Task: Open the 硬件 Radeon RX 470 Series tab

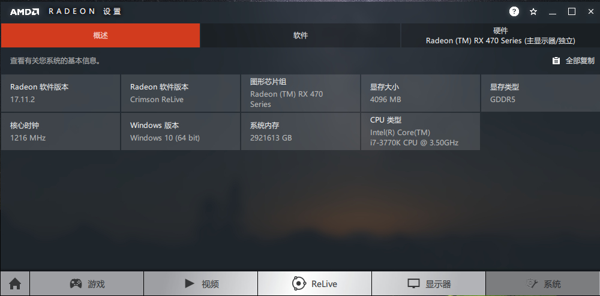Action: tap(500, 35)
